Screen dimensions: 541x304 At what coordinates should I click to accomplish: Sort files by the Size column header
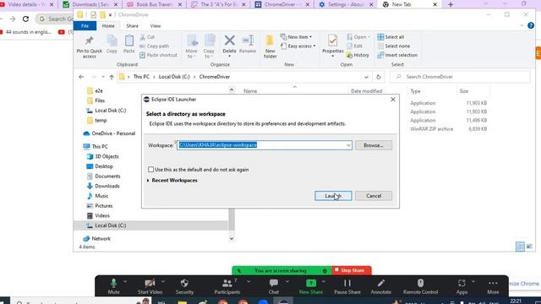pos(464,91)
